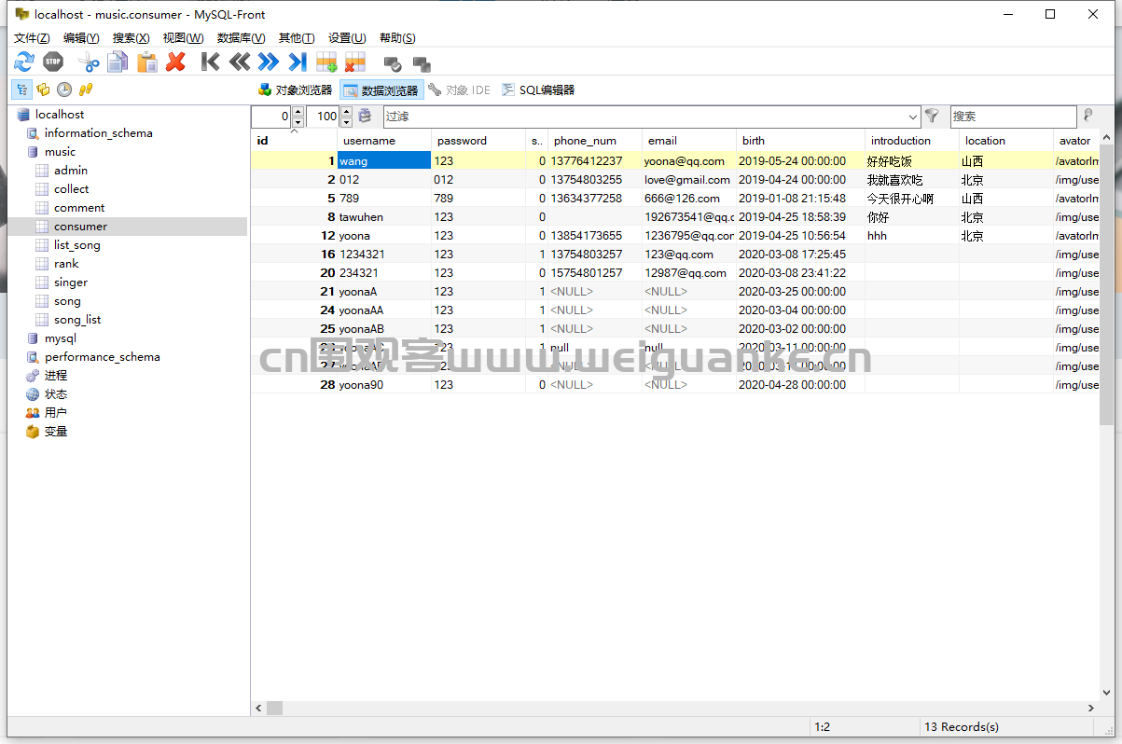Open the history clock icon

point(64,90)
